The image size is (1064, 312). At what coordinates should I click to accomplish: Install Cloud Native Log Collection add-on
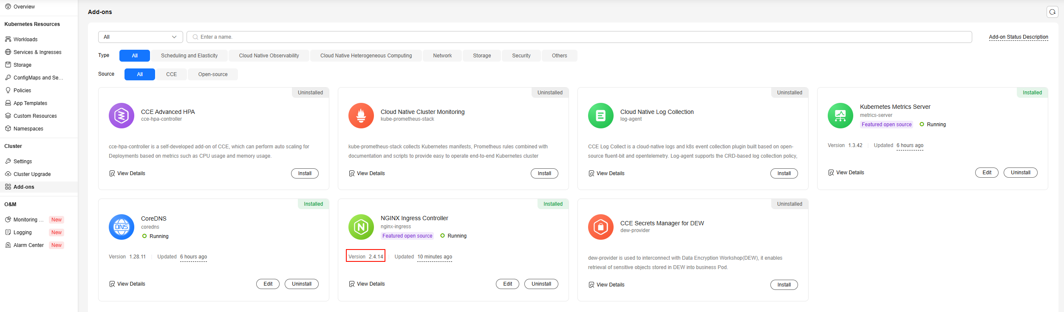click(784, 173)
